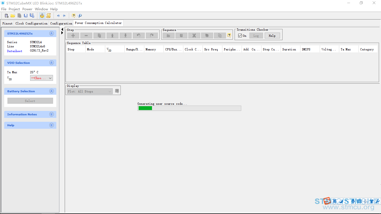Expand the Information Notes section
The image size is (381, 214).
(x=51, y=114)
